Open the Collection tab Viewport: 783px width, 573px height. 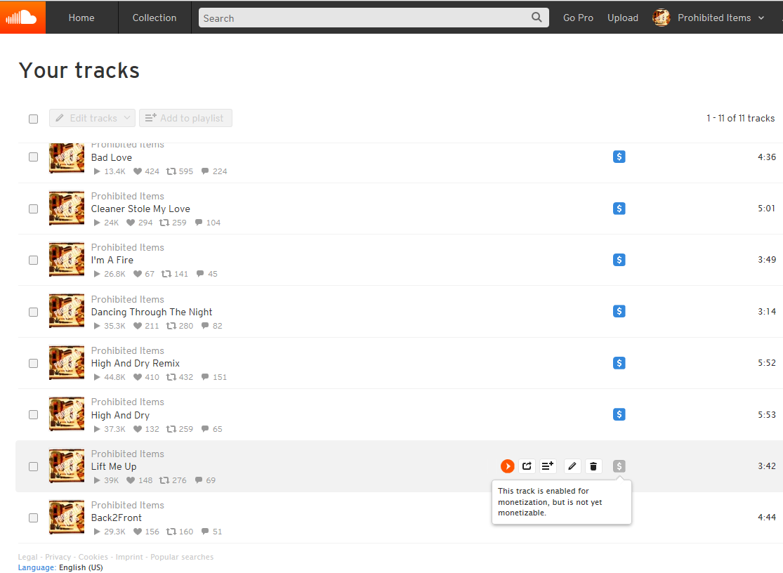(154, 18)
